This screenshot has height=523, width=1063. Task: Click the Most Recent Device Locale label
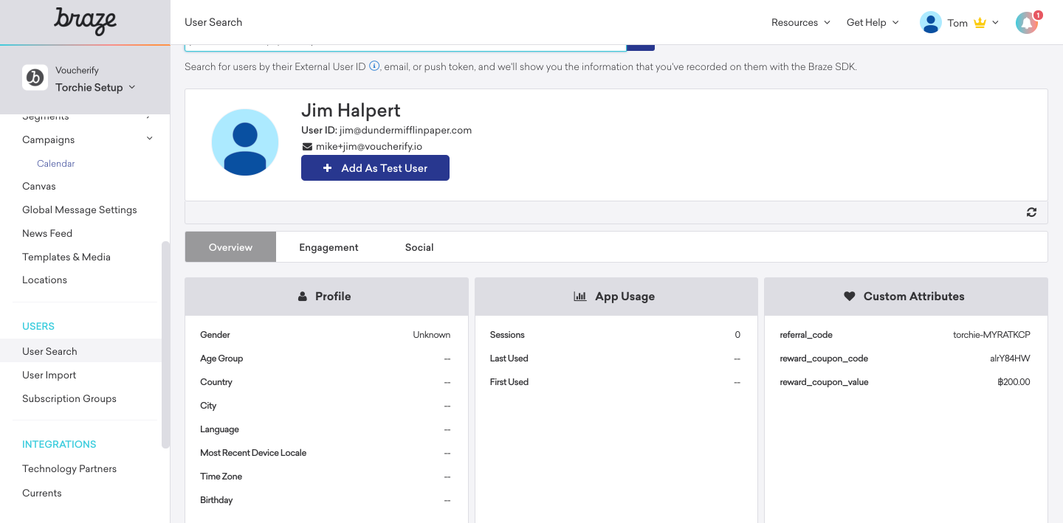coord(253,453)
